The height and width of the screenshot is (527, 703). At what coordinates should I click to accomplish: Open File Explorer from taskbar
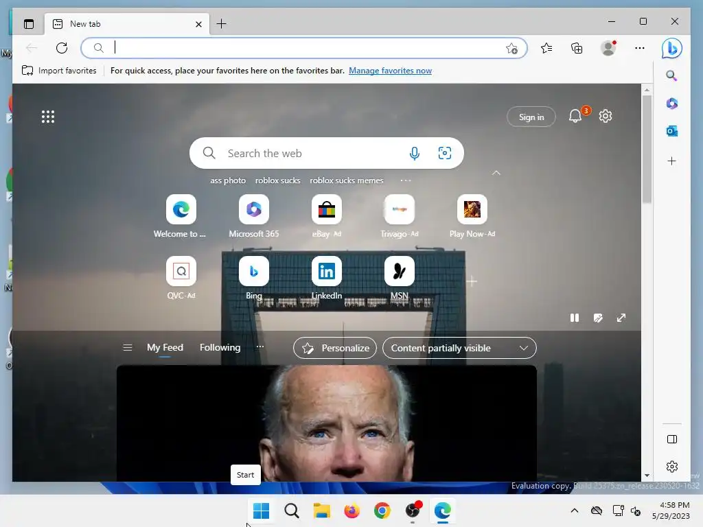pos(322,511)
